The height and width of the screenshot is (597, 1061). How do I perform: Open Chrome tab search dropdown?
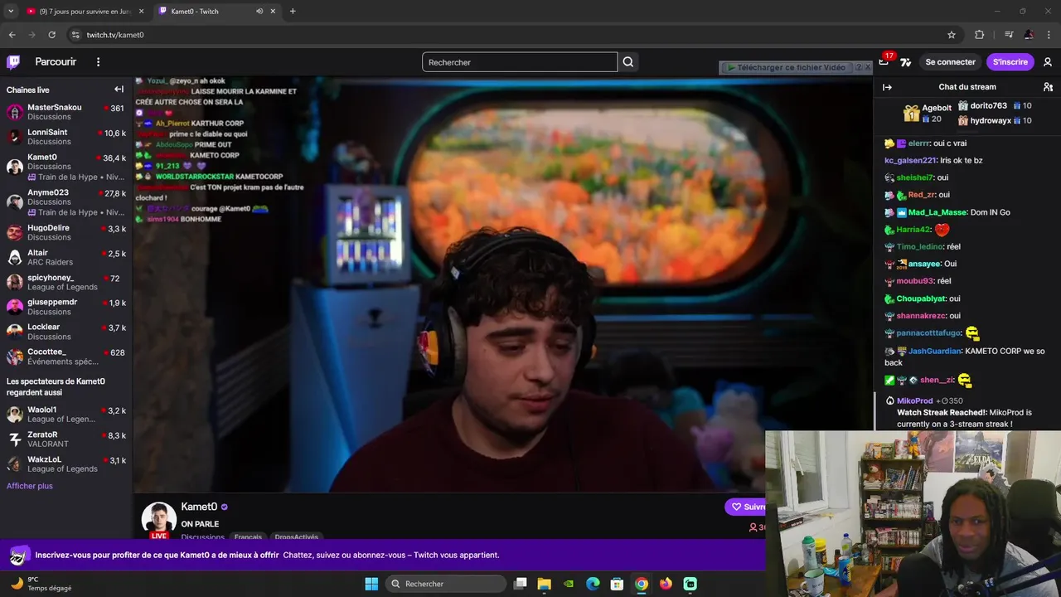pos(12,12)
